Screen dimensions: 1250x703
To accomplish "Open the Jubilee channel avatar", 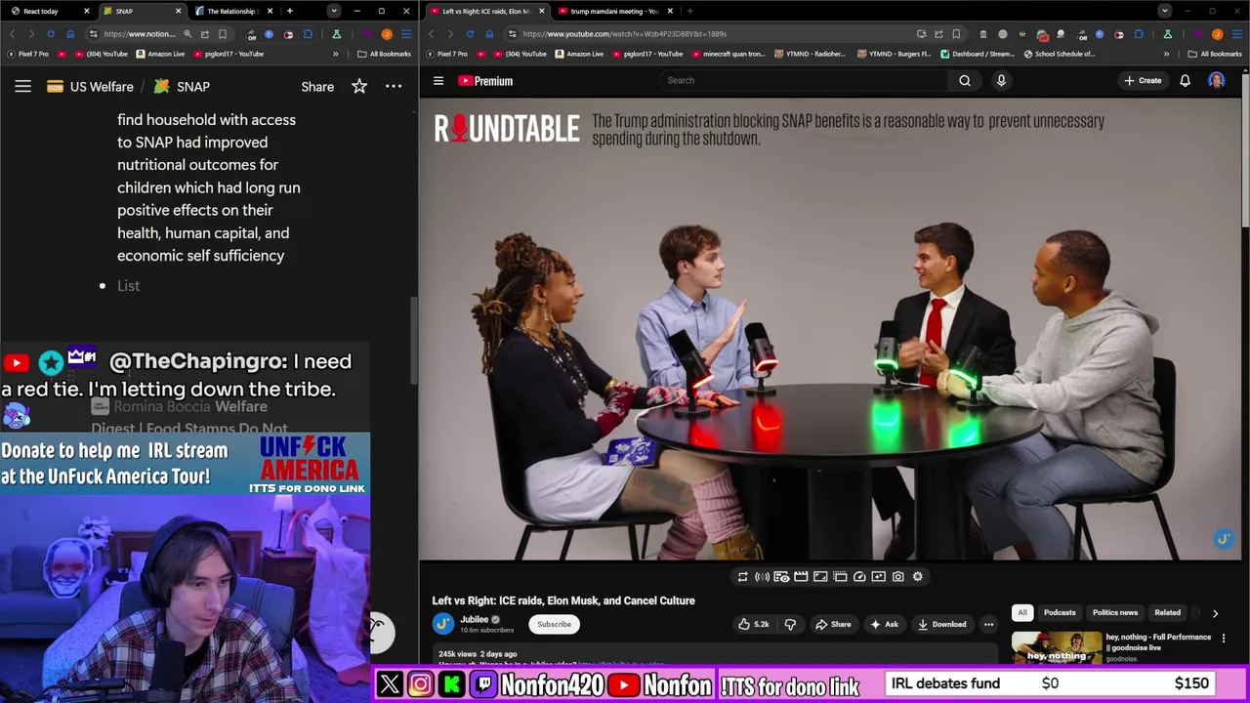I will tap(443, 623).
